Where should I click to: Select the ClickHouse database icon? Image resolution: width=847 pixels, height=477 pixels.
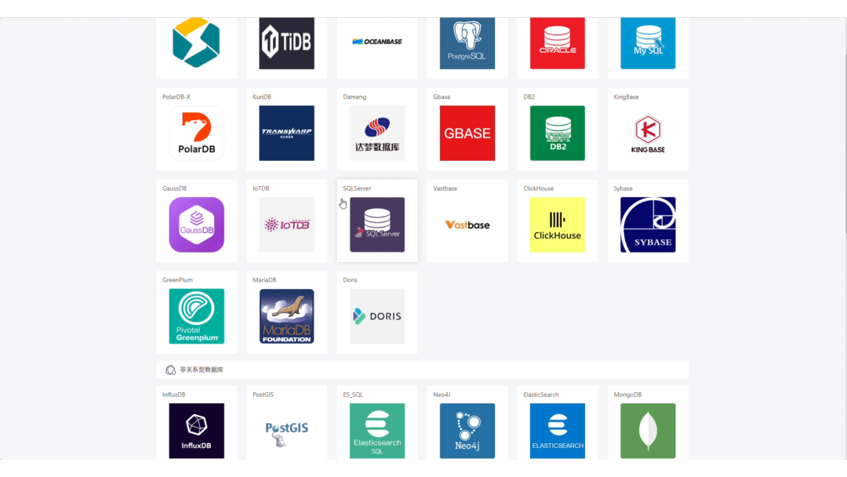click(x=558, y=224)
